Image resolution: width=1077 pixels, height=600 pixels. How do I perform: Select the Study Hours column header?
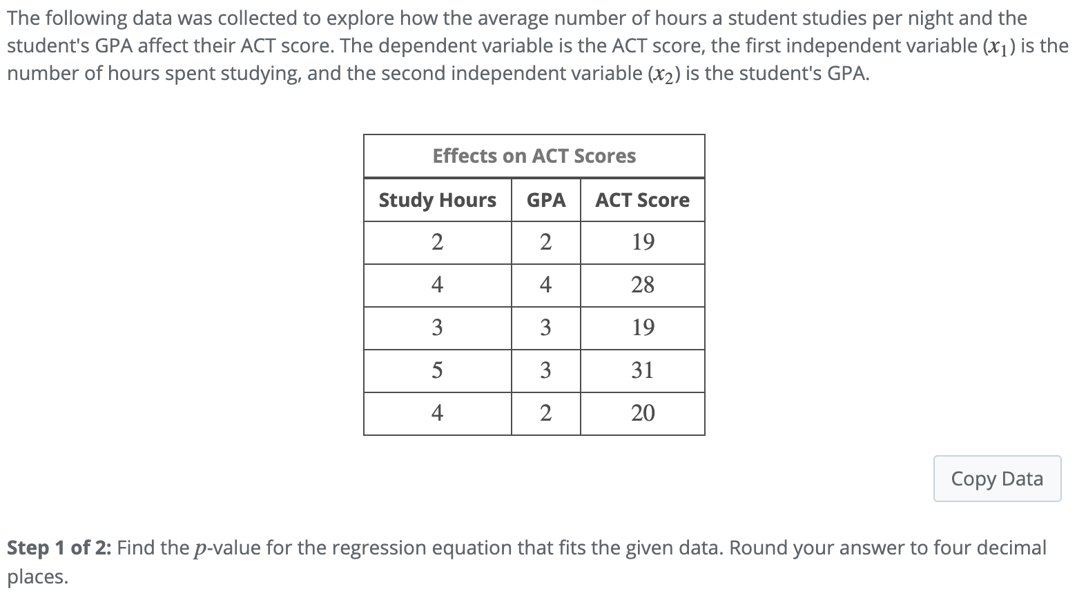pos(438,200)
